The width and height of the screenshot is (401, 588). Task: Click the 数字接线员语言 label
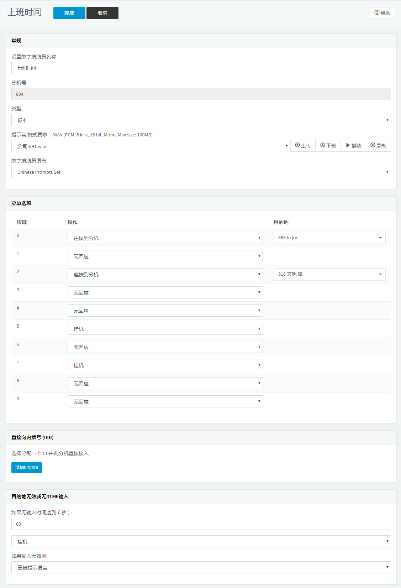[x=29, y=161]
